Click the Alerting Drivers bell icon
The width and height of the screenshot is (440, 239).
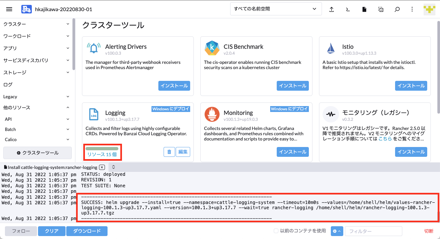click(94, 48)
